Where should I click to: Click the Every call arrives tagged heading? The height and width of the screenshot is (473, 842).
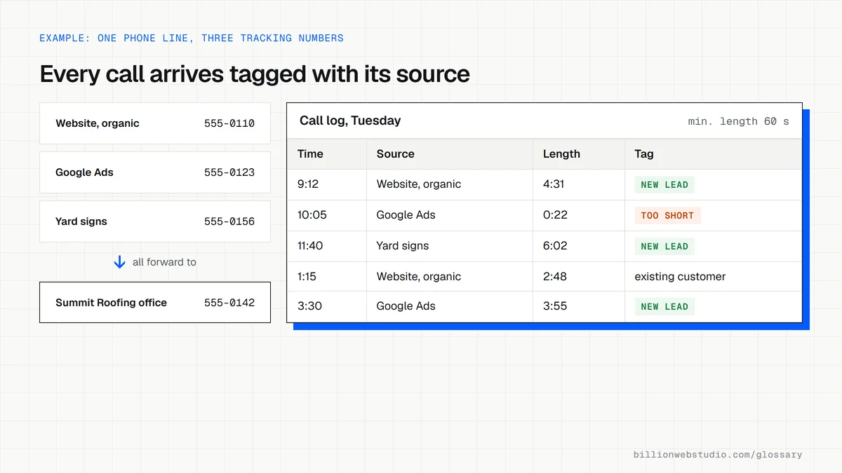tap(255, 74)
